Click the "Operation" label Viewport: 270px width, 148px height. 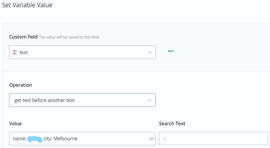tap(21, 85)
